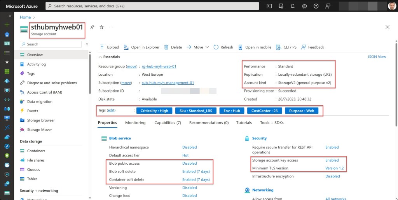398x200 pixels.
Task: Click Open in Explorer
Action: pyautogui.click(x=141, y=47)
